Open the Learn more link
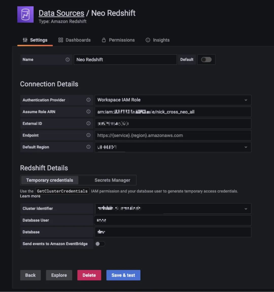The height and width of the screenshot is (292, 274). [30, 196]
